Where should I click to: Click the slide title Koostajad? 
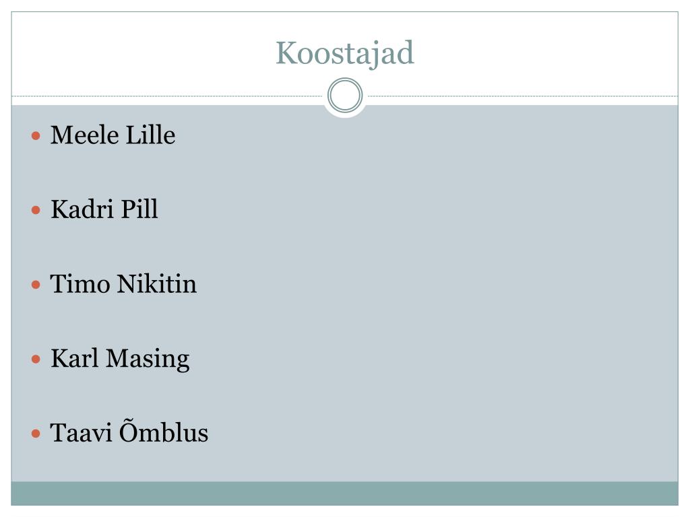click(344, 54)
